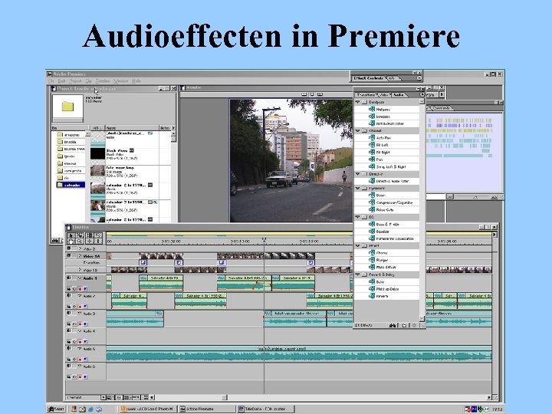552x414 pixels.
Task: Click the Name column header in Project window
Action: [x=132, y=128]
